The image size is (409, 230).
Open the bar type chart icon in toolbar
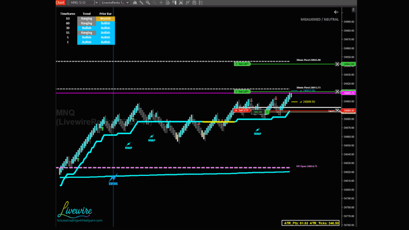pyautogui.click(x=134, y=3)
